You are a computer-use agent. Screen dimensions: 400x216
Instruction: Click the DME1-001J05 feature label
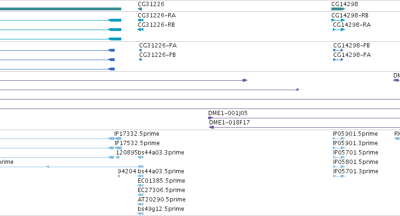(228, 113)
